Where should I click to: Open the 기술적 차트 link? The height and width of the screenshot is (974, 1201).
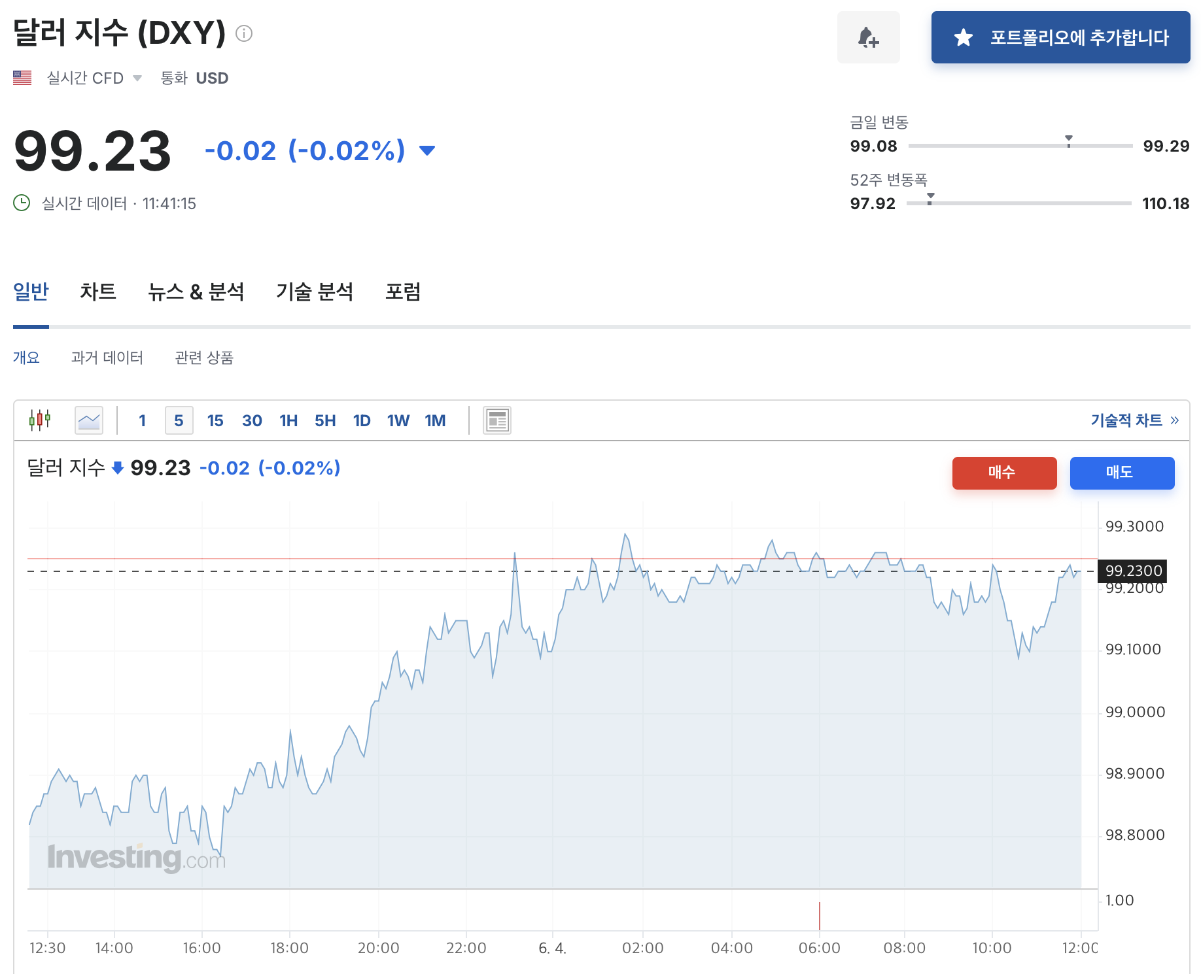(1134, 420)
